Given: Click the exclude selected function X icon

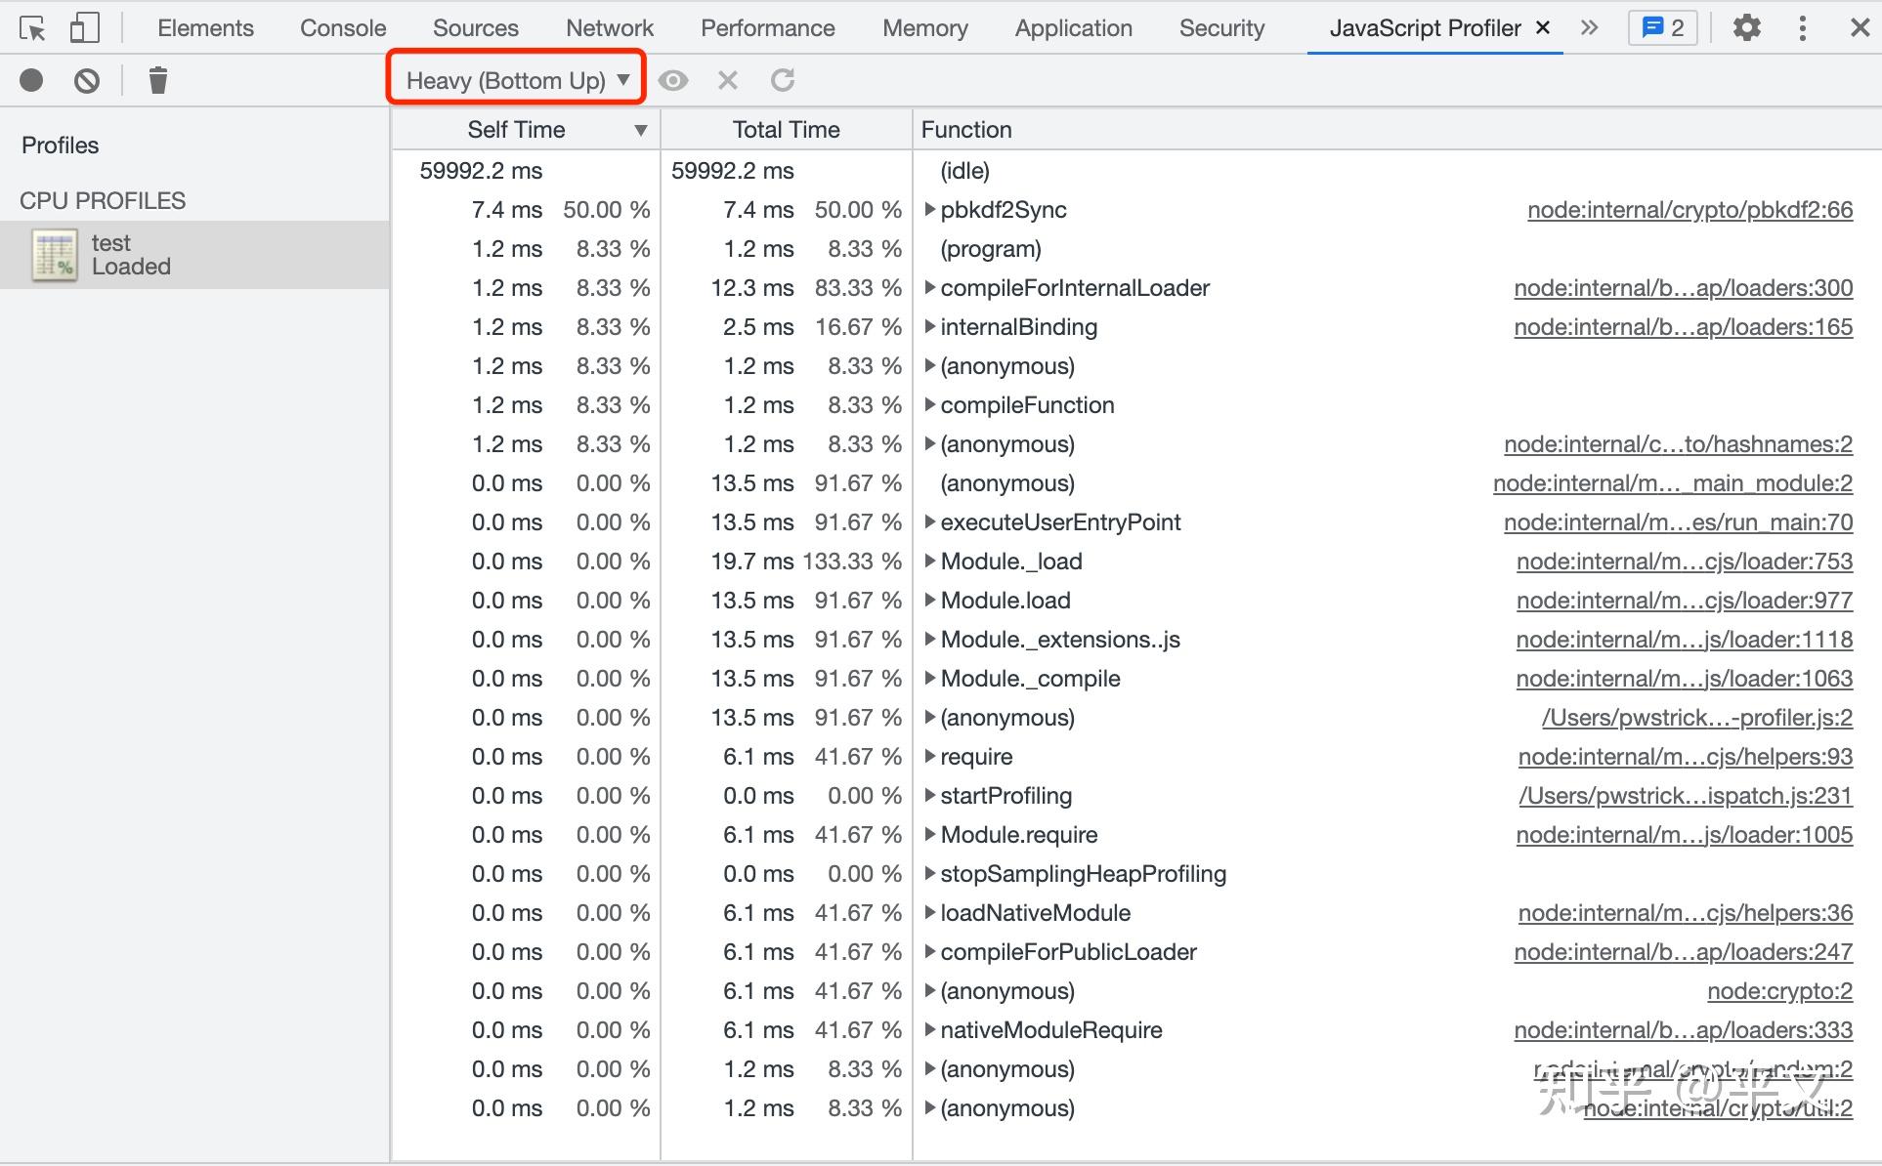Looking at the screenshot, I should click(727, 80).
